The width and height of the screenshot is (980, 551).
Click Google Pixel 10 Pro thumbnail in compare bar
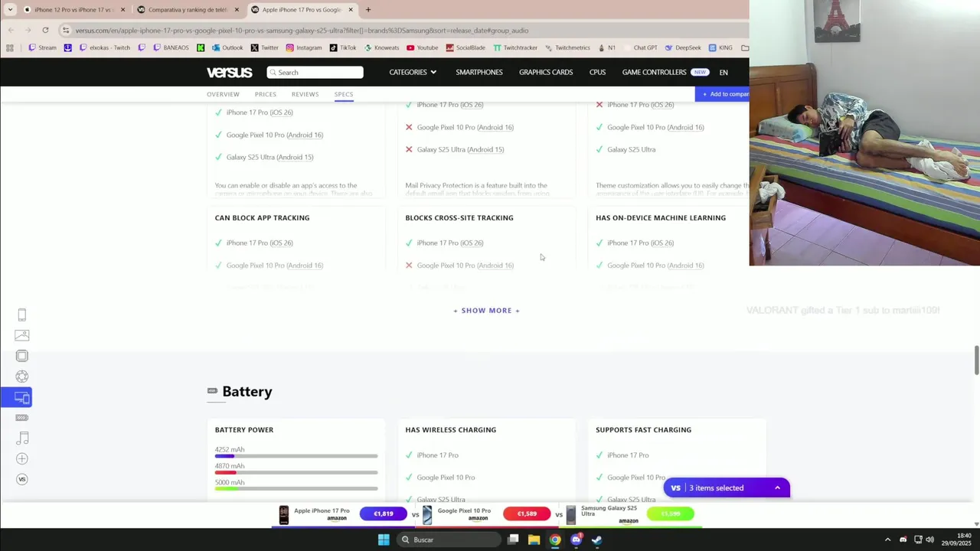click(427, 515)
